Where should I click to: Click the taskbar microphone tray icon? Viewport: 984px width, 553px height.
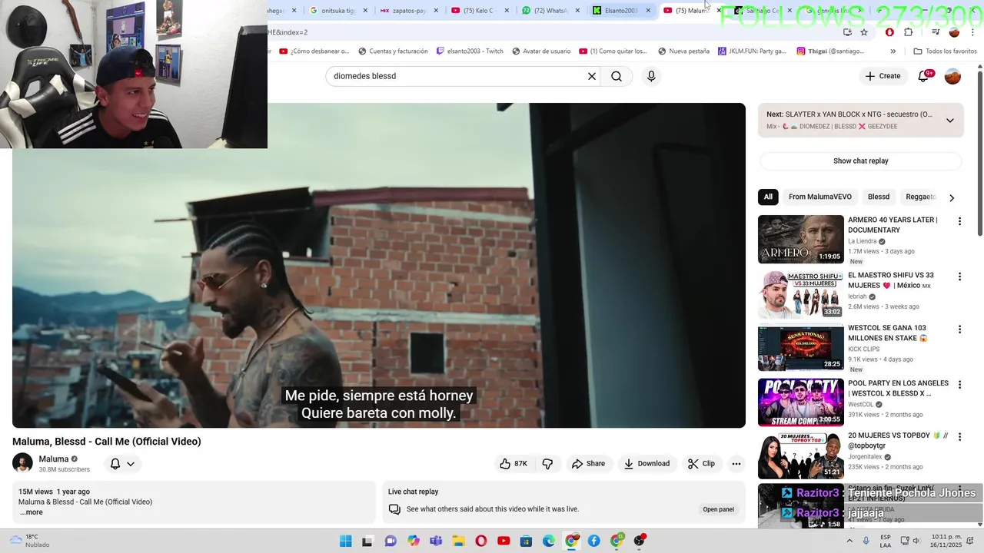tap(866, 541)
